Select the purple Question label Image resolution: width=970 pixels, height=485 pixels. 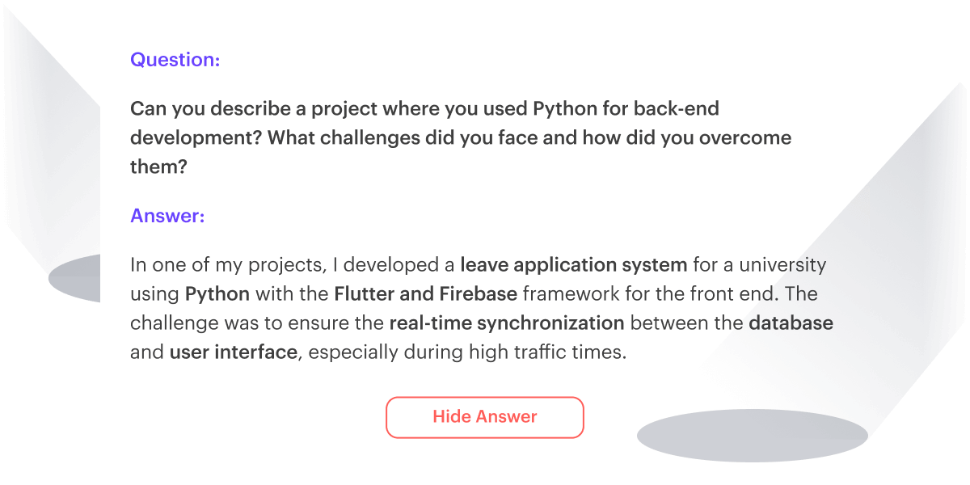[175, 59]
